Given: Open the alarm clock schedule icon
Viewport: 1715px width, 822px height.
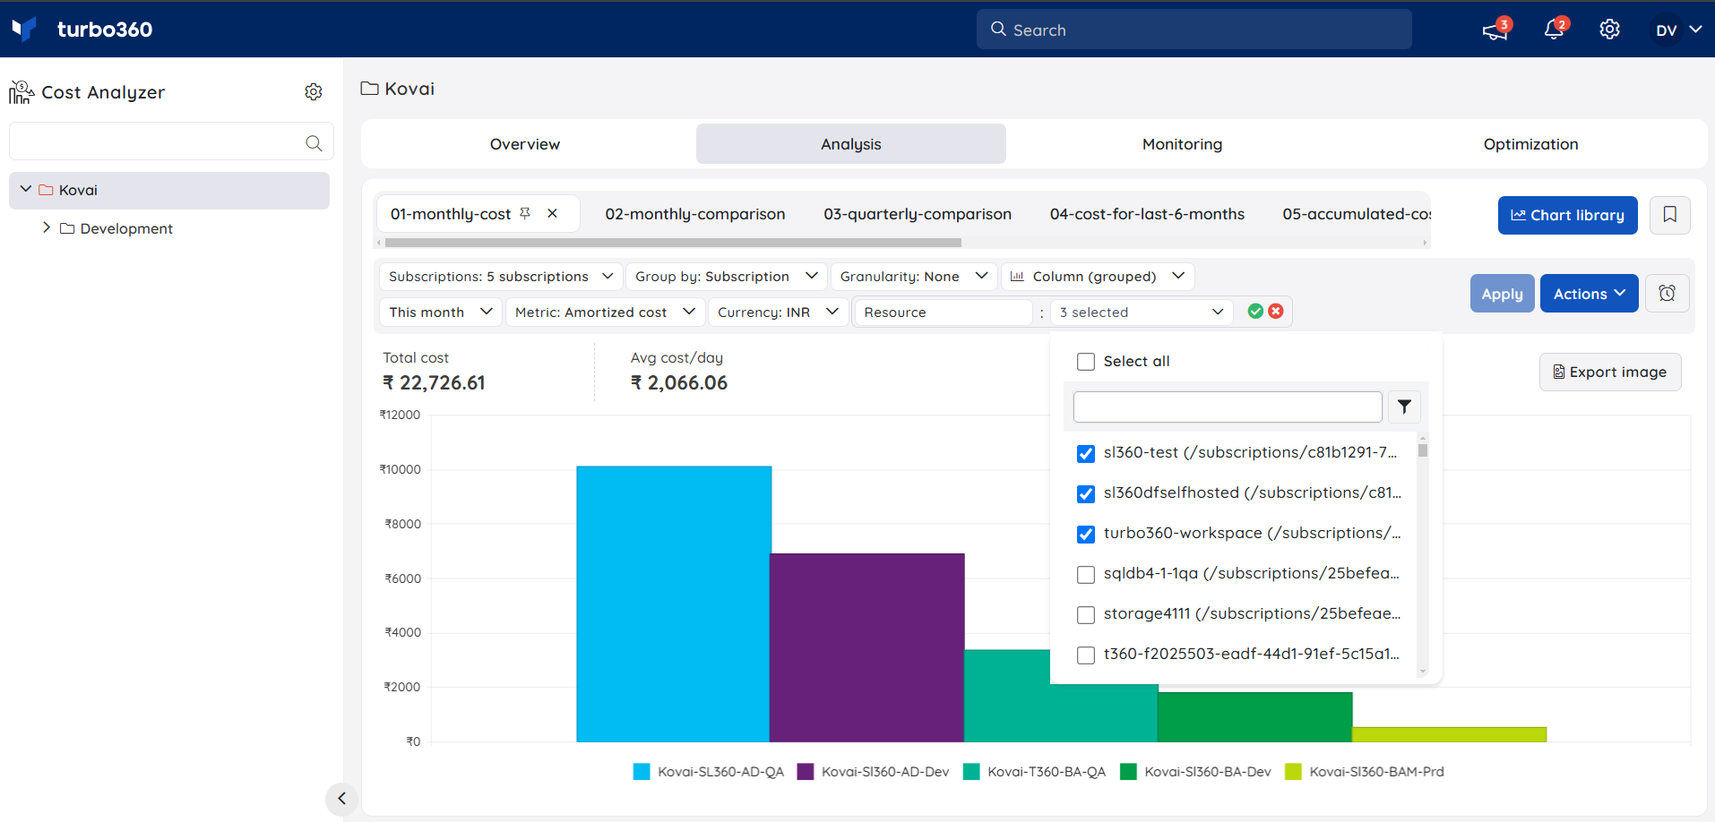Looking at the screenshot, I should (x=1667, y=294).
